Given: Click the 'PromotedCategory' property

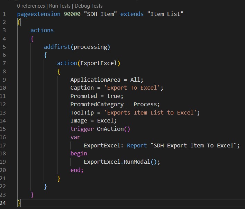Looking at the screenshot, I should point(97,104).
